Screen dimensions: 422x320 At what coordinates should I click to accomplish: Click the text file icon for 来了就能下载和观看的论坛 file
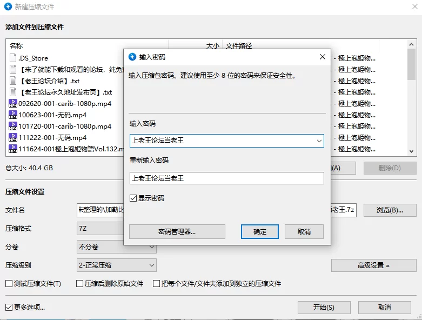[x=13, y=69]
